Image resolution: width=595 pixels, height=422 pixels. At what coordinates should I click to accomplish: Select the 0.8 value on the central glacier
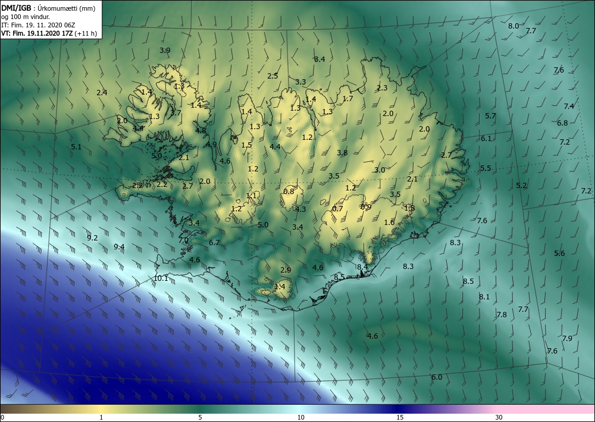tap(289, 191)
